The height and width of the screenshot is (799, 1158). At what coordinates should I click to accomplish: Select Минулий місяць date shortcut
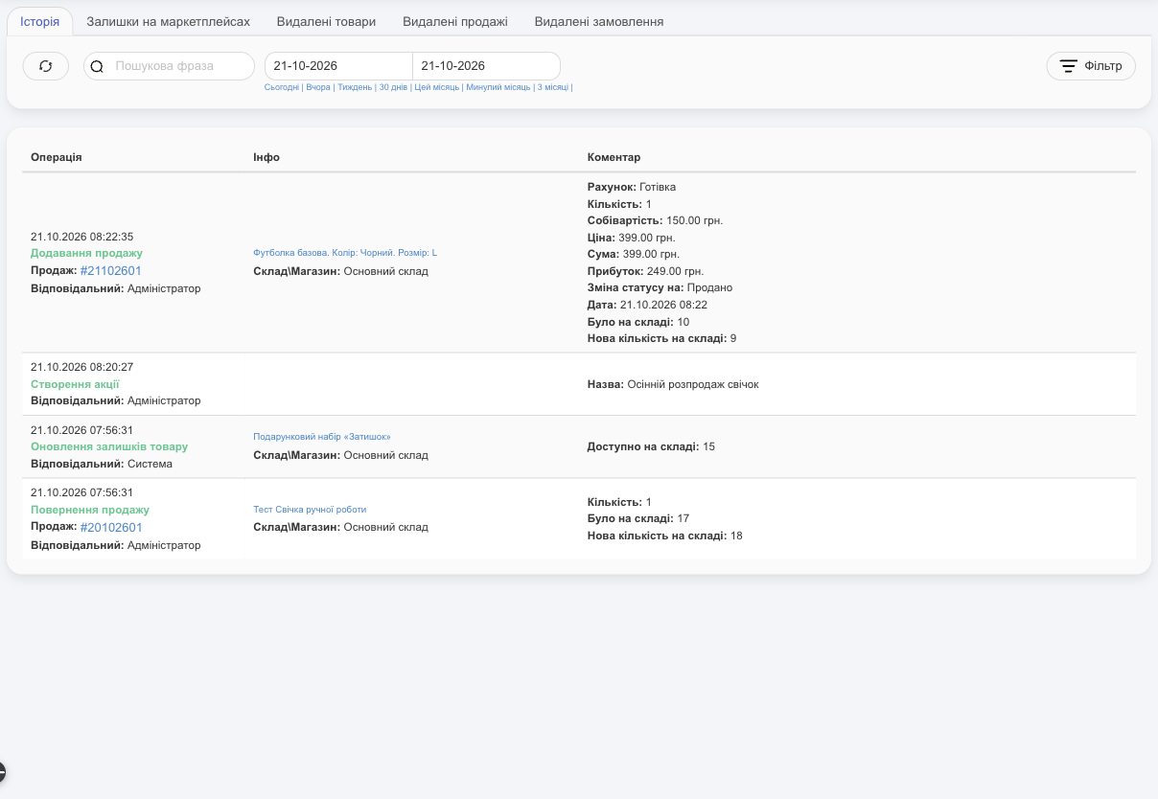pyautogui.click(x=498, y=87)
